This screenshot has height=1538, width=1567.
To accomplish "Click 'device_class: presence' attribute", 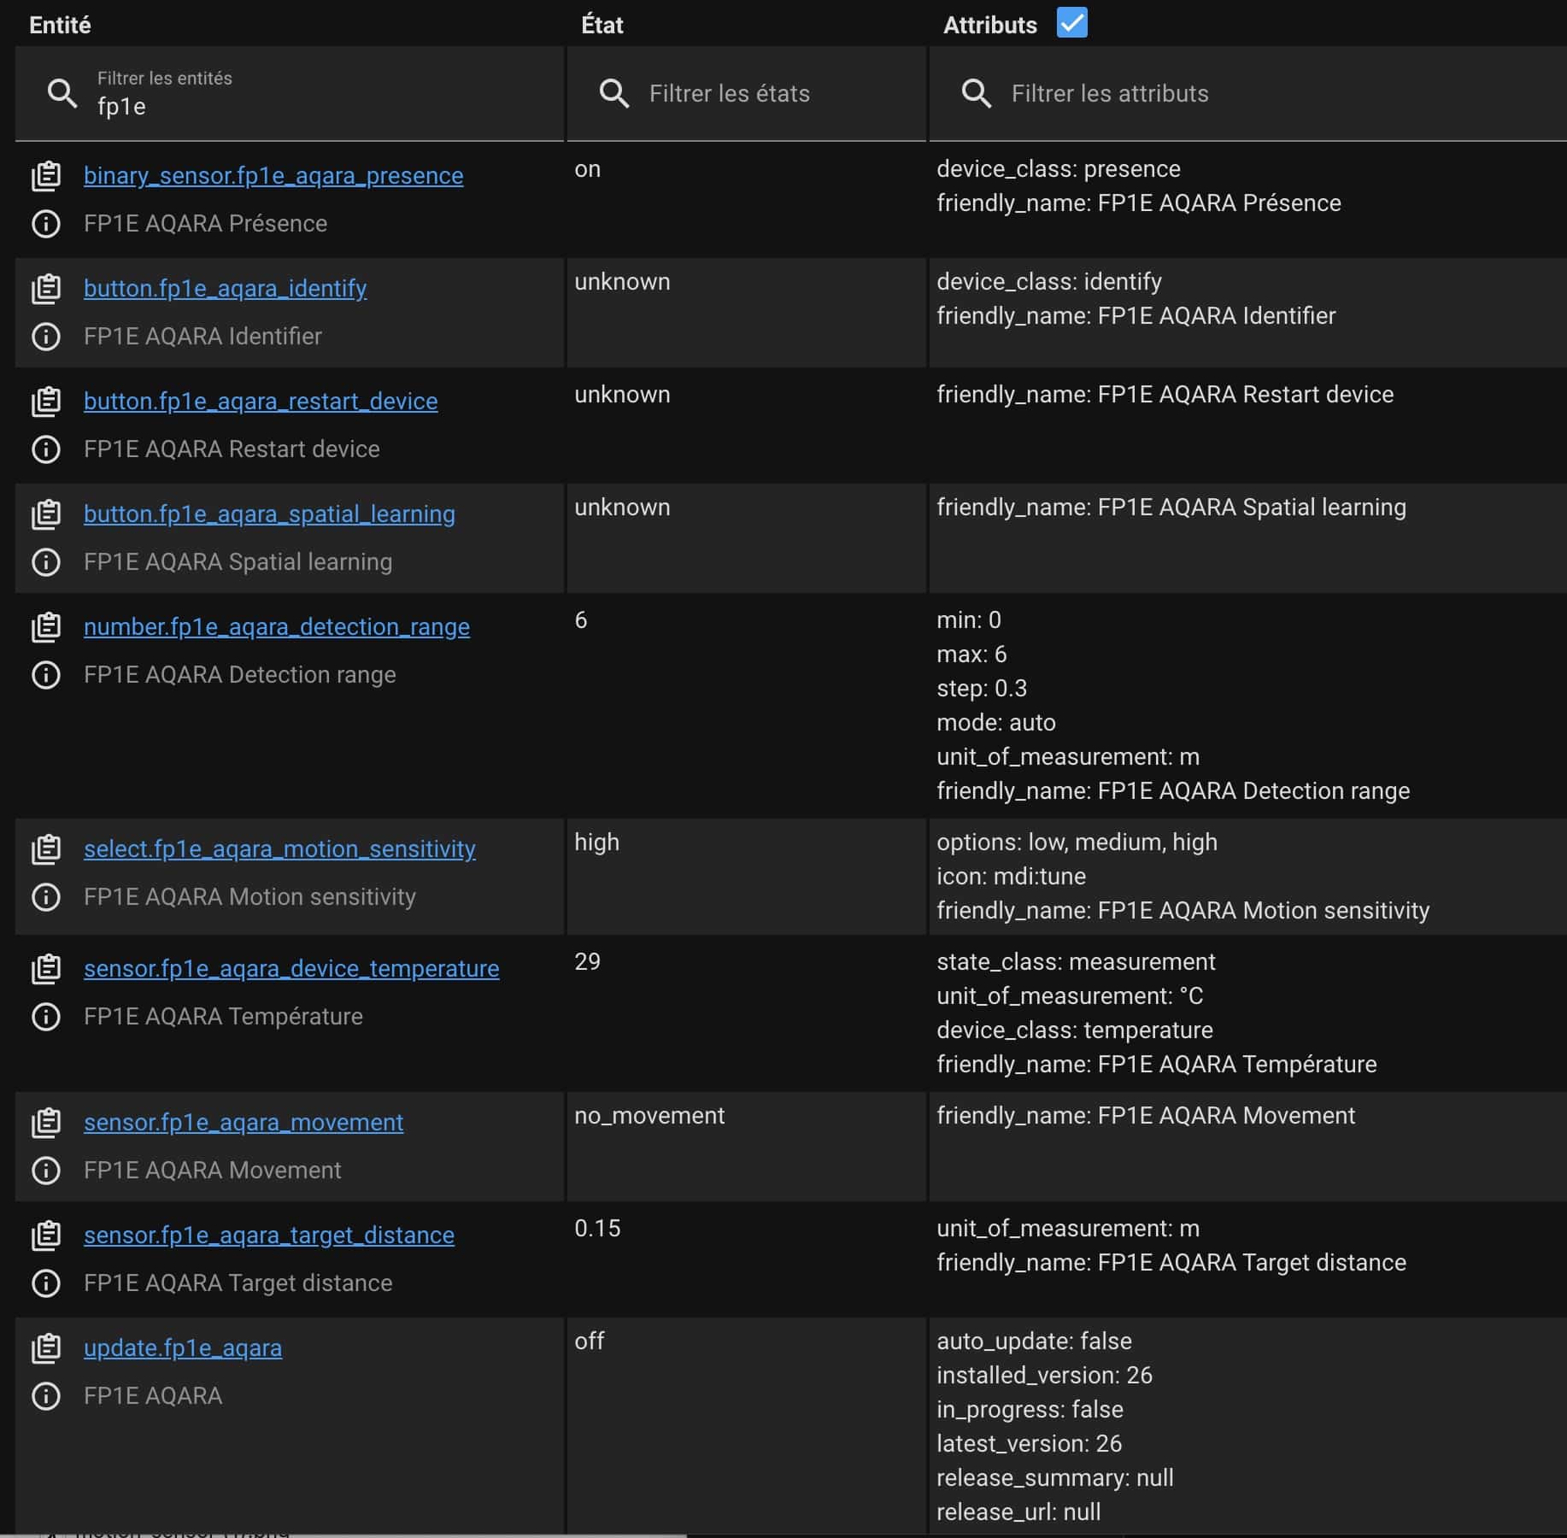I will click(1059, 169).
